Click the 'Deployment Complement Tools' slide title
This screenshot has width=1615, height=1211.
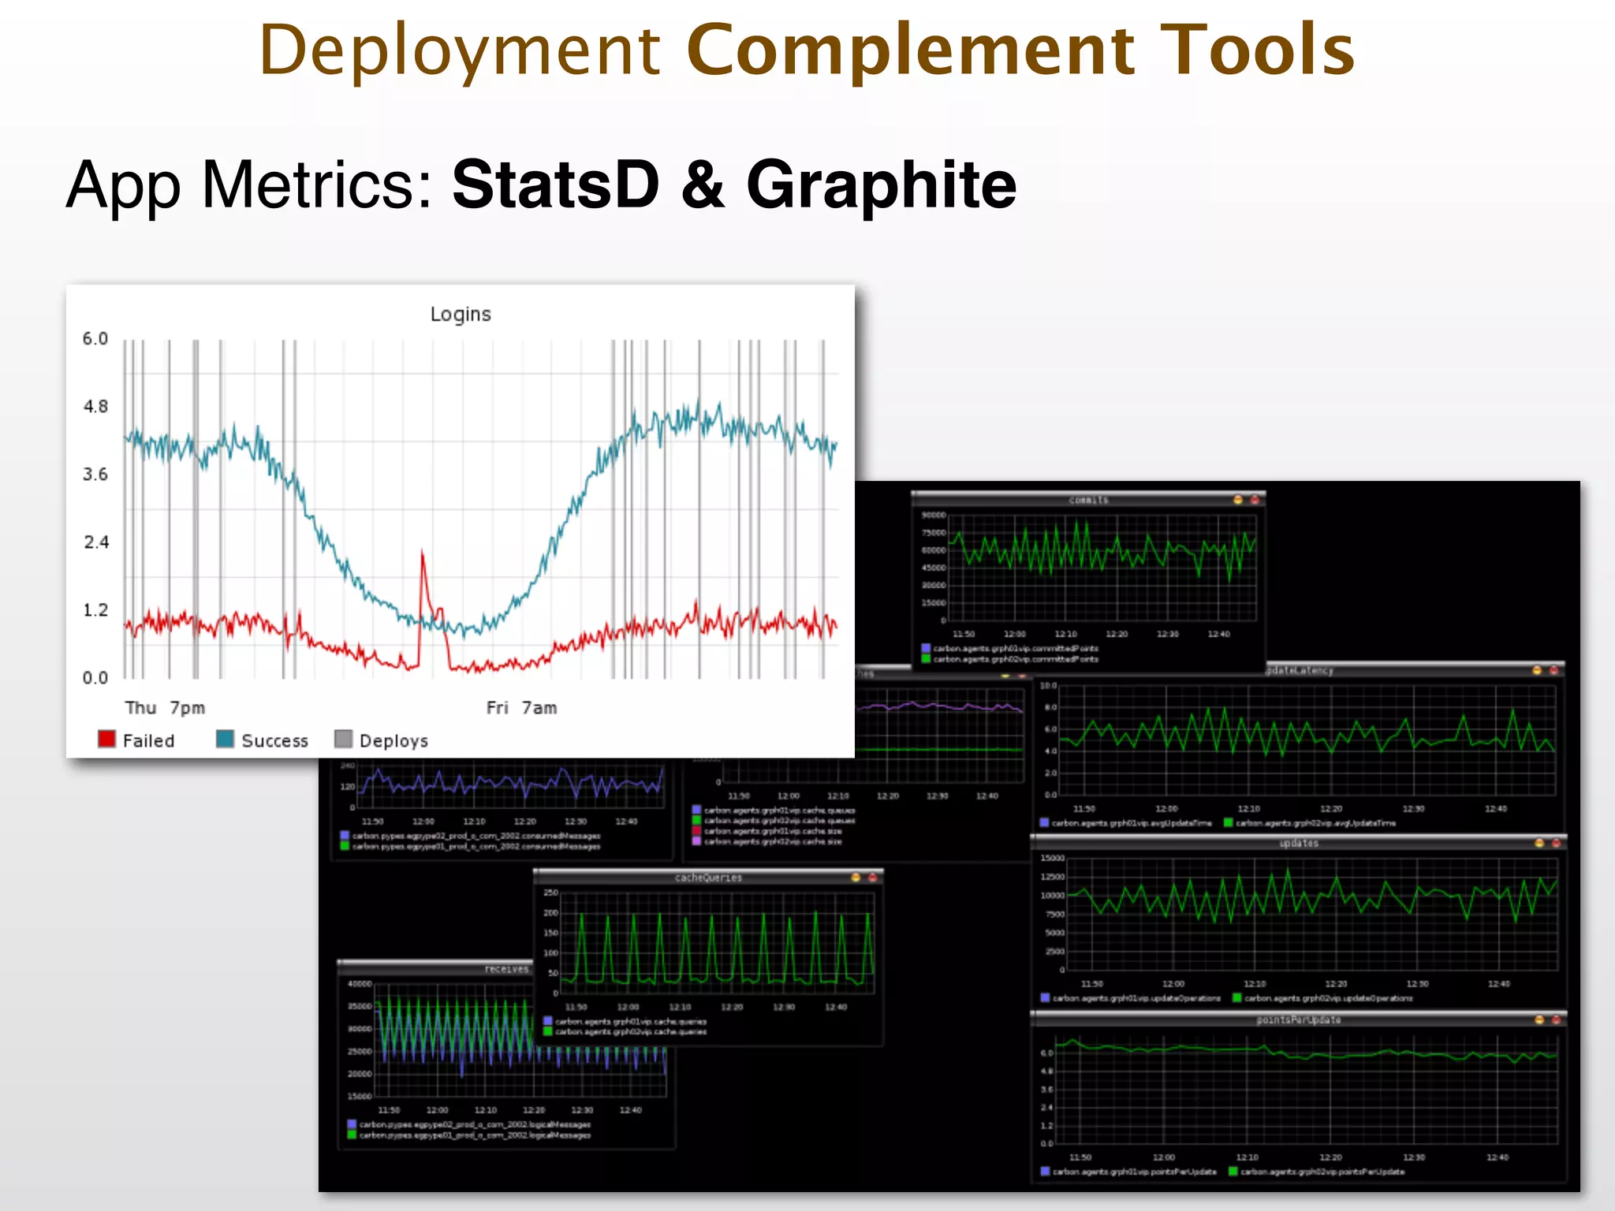[807, 50]
